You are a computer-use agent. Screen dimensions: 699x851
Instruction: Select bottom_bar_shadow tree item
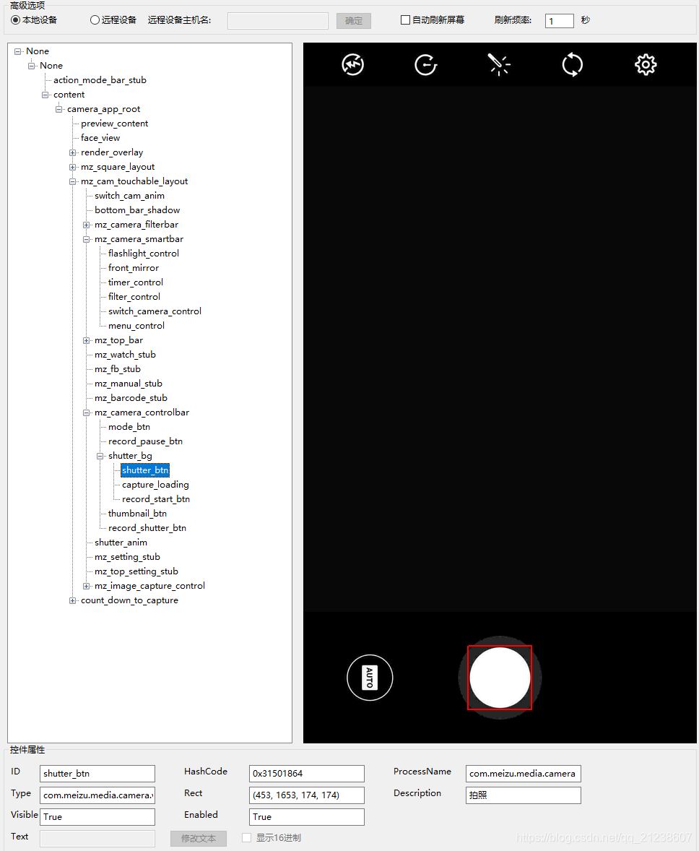tap(137, 210)
